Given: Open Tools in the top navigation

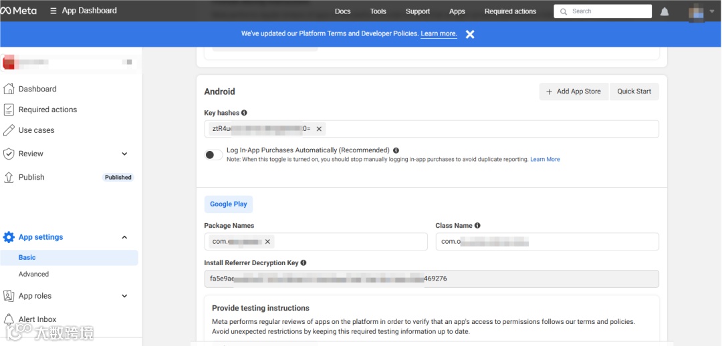Looking at the screenshot, I should pos(378,11).
